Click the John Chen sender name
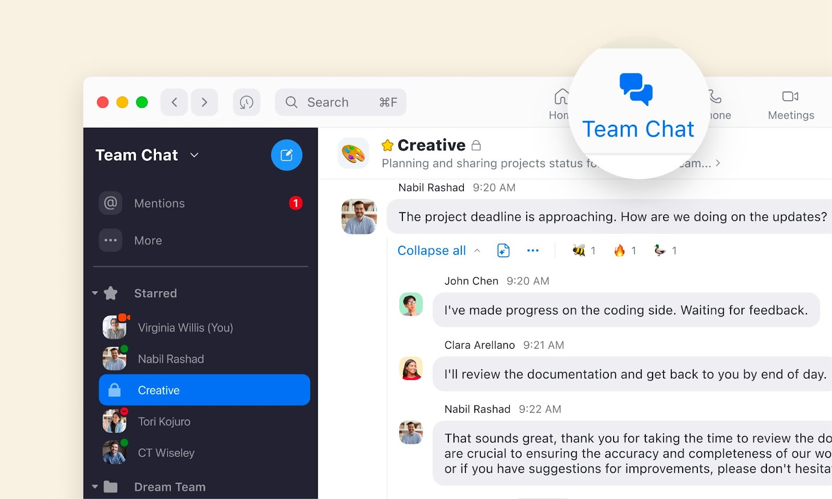 pyautogui.click(x=471, y=281)
